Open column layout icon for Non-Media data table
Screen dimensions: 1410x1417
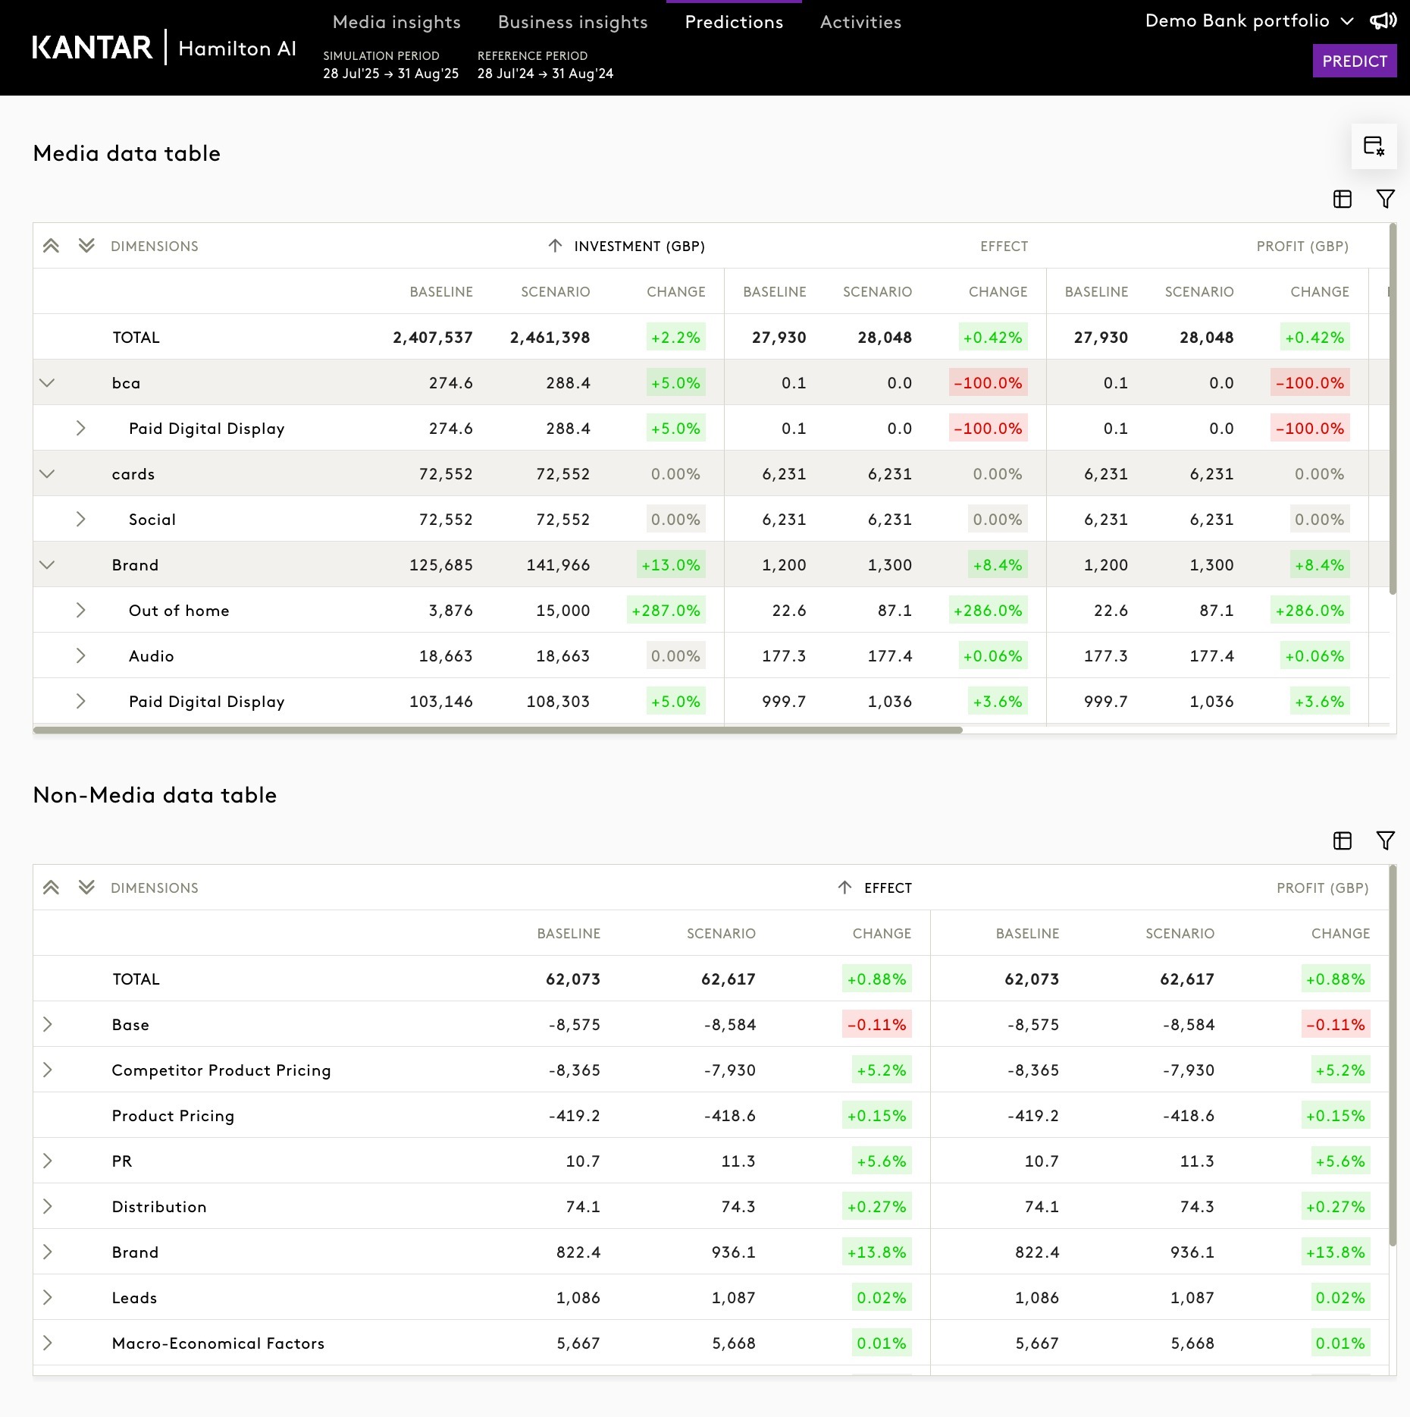pyautogui.click(x=1343, y=840)
